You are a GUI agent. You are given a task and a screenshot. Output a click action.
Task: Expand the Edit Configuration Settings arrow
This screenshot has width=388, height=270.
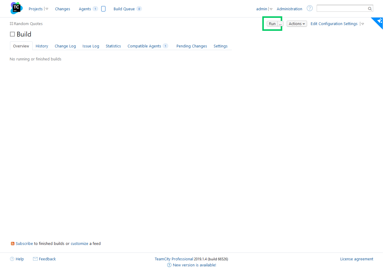tap(363, 24)
